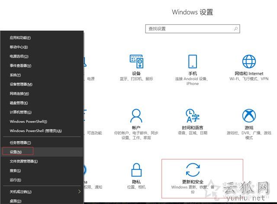This screenshot has height=204, width=277.
Task: Click the magnifier icon in settings search
Action: pyautogui.click(x=235, y=29)
